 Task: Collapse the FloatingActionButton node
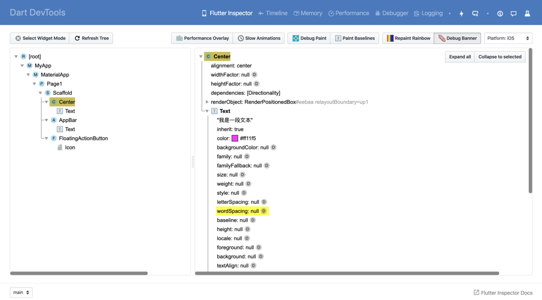(x=47, y=138)
